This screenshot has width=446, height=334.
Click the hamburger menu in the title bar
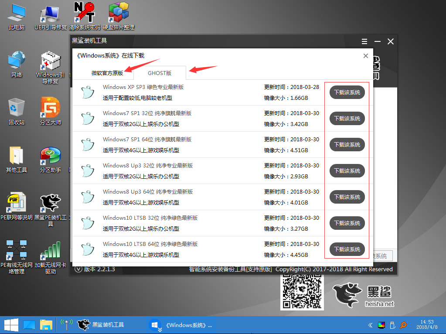(364, 41)
